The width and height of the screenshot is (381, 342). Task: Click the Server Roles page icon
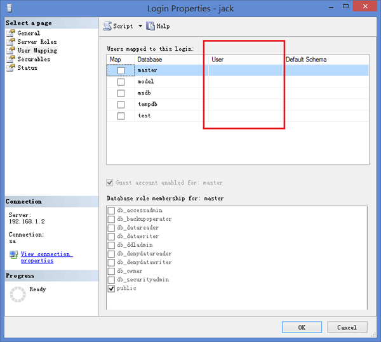point(11,42)
